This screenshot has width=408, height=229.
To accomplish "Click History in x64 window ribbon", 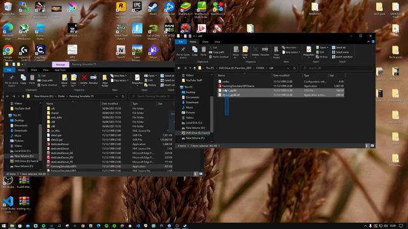I will [321, 57].
